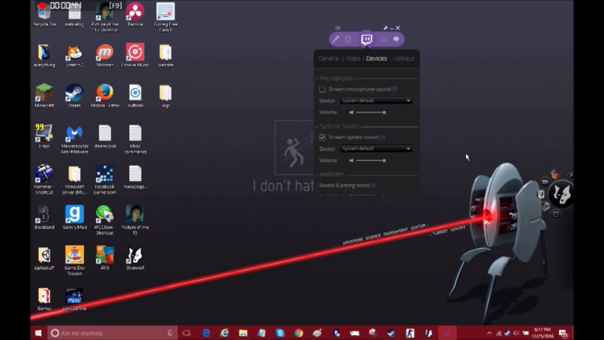Select the Mozilla Firefox desktop shortcut

point(105,96)
